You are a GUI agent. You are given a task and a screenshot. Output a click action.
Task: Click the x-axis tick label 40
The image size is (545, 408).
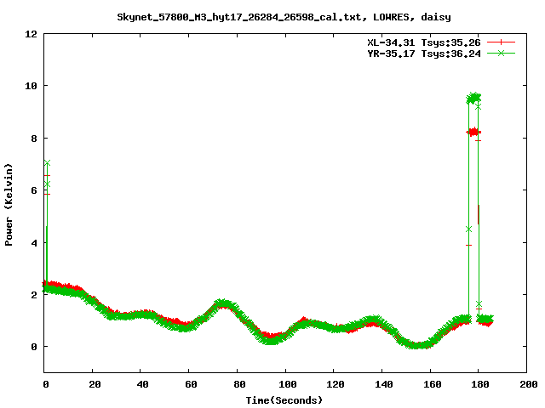click(142, 384)
